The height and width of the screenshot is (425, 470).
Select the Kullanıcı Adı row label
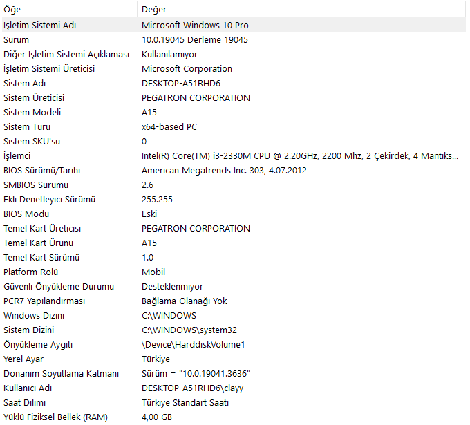click(27, 388)
